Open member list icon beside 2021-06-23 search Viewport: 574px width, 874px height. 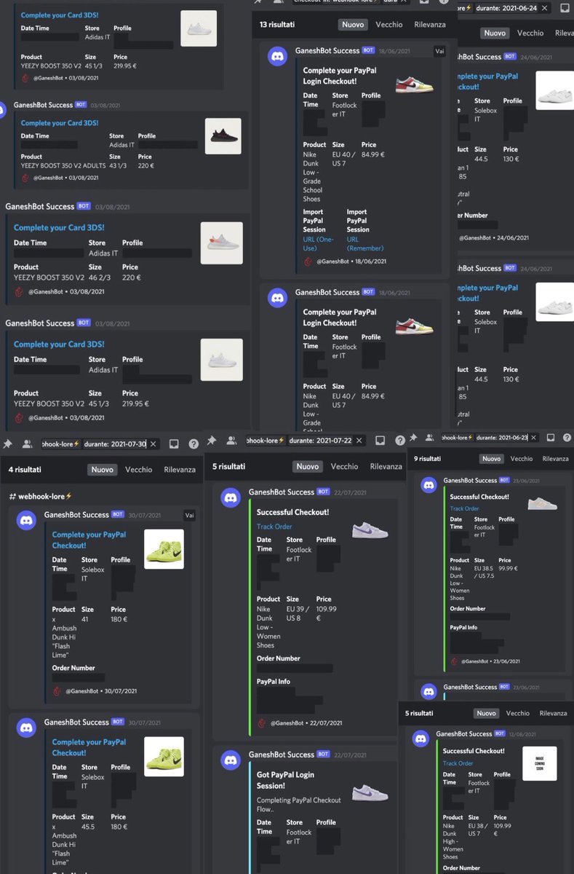tap(429, 438)
